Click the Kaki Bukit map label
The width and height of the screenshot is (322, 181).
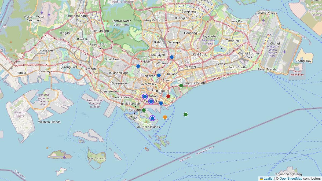coord(200,54)
